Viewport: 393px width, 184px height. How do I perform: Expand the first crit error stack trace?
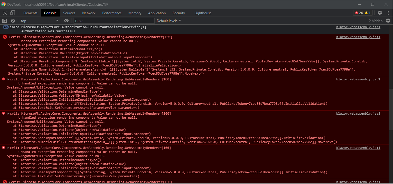tap(9, 37)
